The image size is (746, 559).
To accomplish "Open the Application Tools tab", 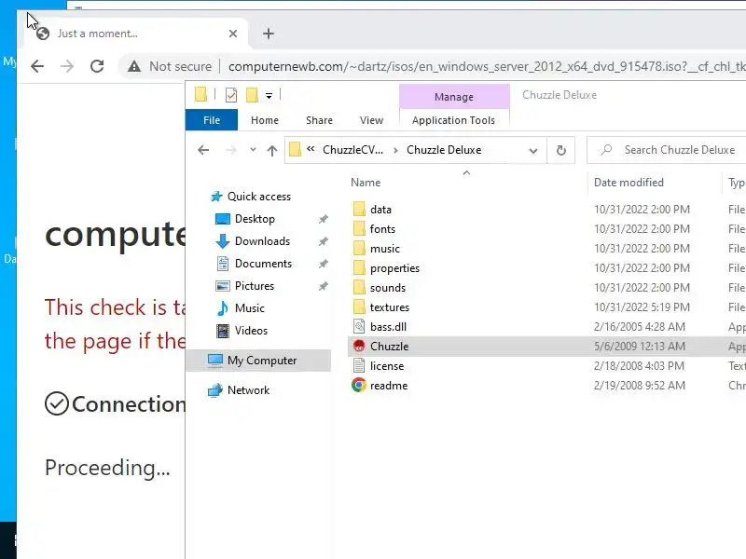I will pos(453,120).
